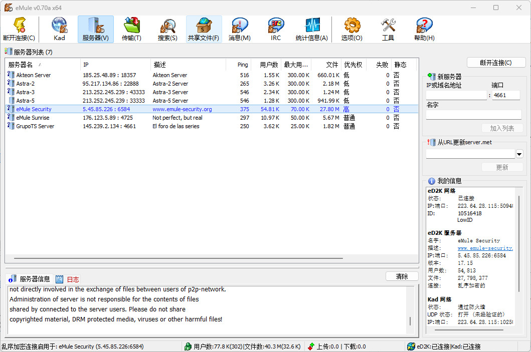Viewport: 531px width, 352px height.
Task: Switch to the Log (日志) tab
Action: point(67,279)
